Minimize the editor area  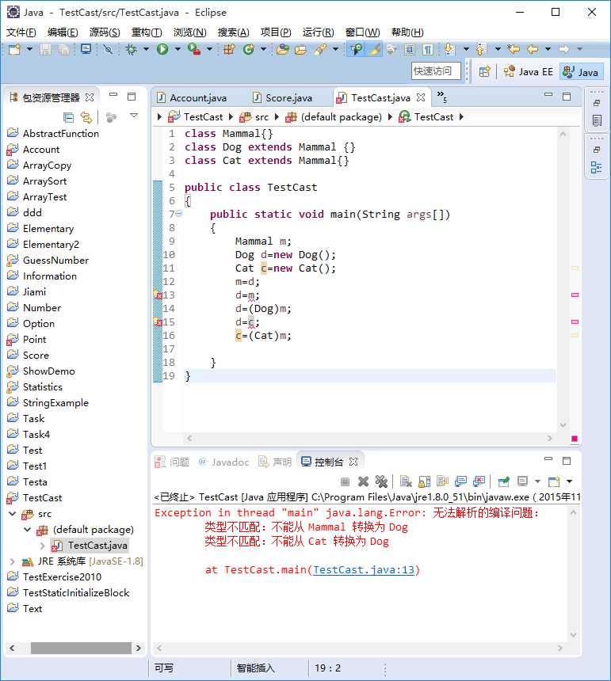[548, 95]
